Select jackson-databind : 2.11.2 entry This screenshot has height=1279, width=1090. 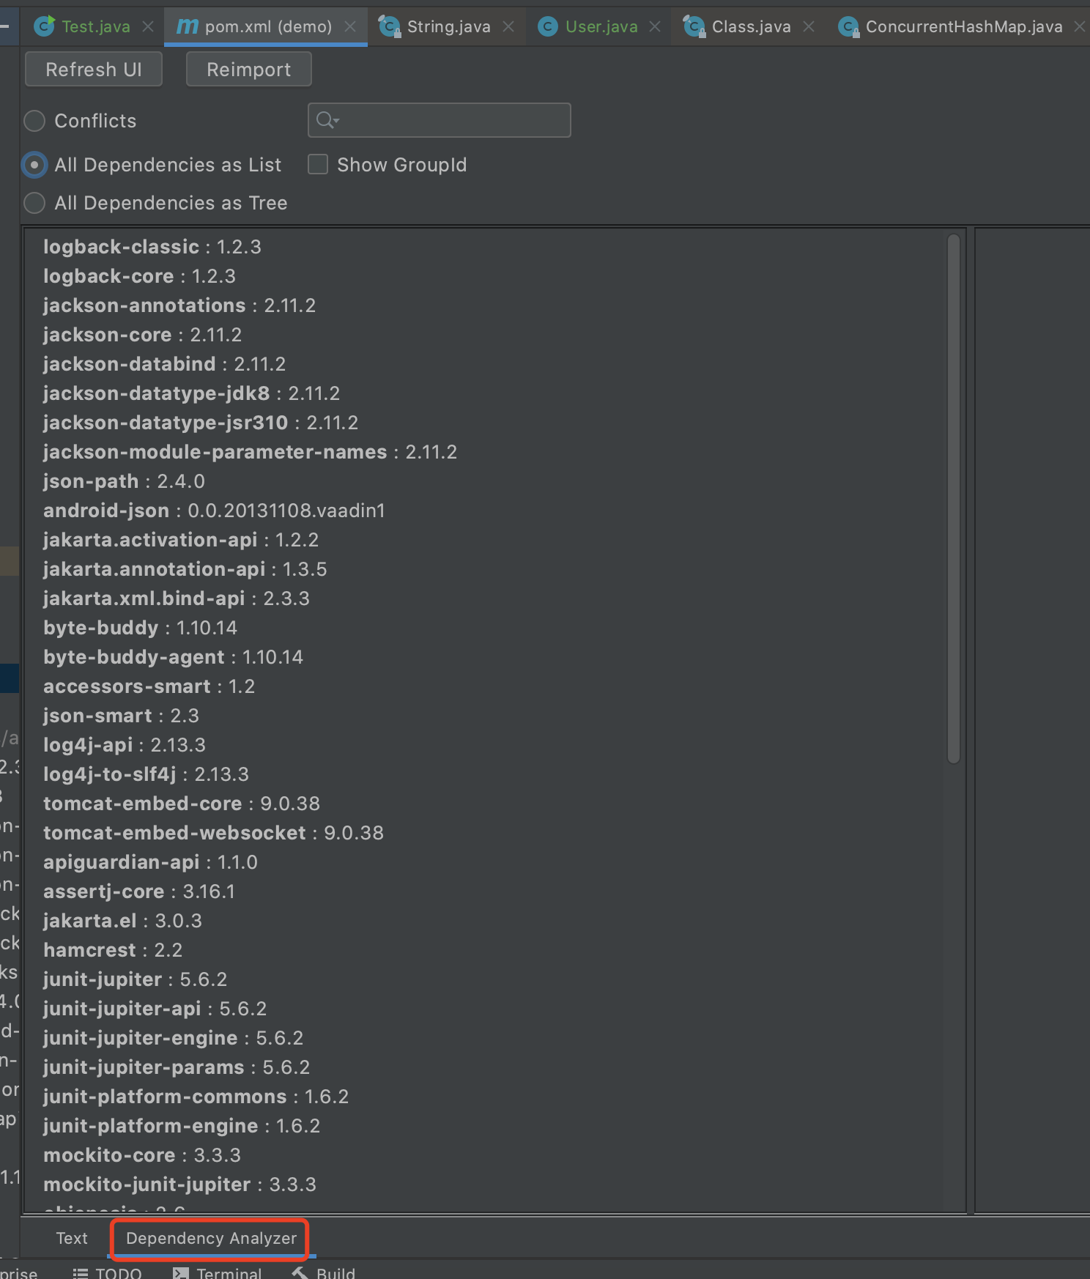click(x=164, y=364)
